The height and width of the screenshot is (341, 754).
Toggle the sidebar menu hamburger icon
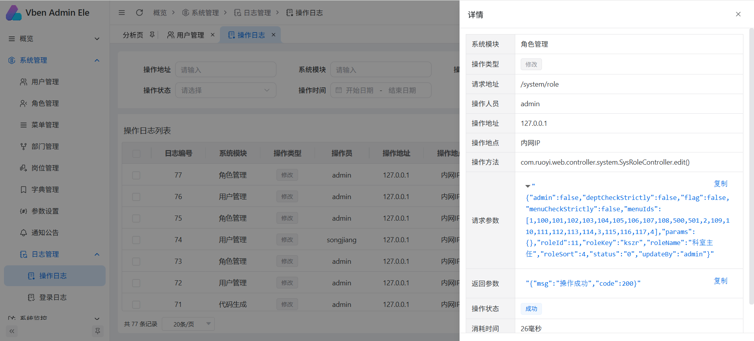pos(122,13)
